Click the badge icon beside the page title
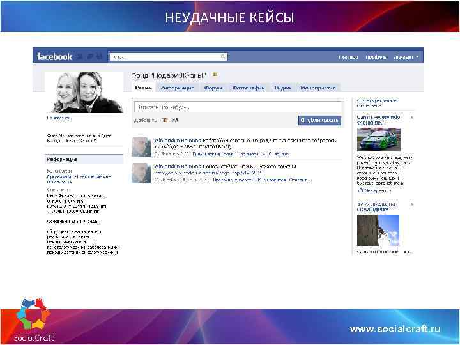Viewport: 460px width, 345px height. point(215,75)
